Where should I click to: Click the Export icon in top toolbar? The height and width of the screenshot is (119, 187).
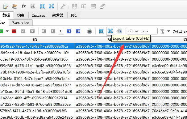tap(52, 6)
